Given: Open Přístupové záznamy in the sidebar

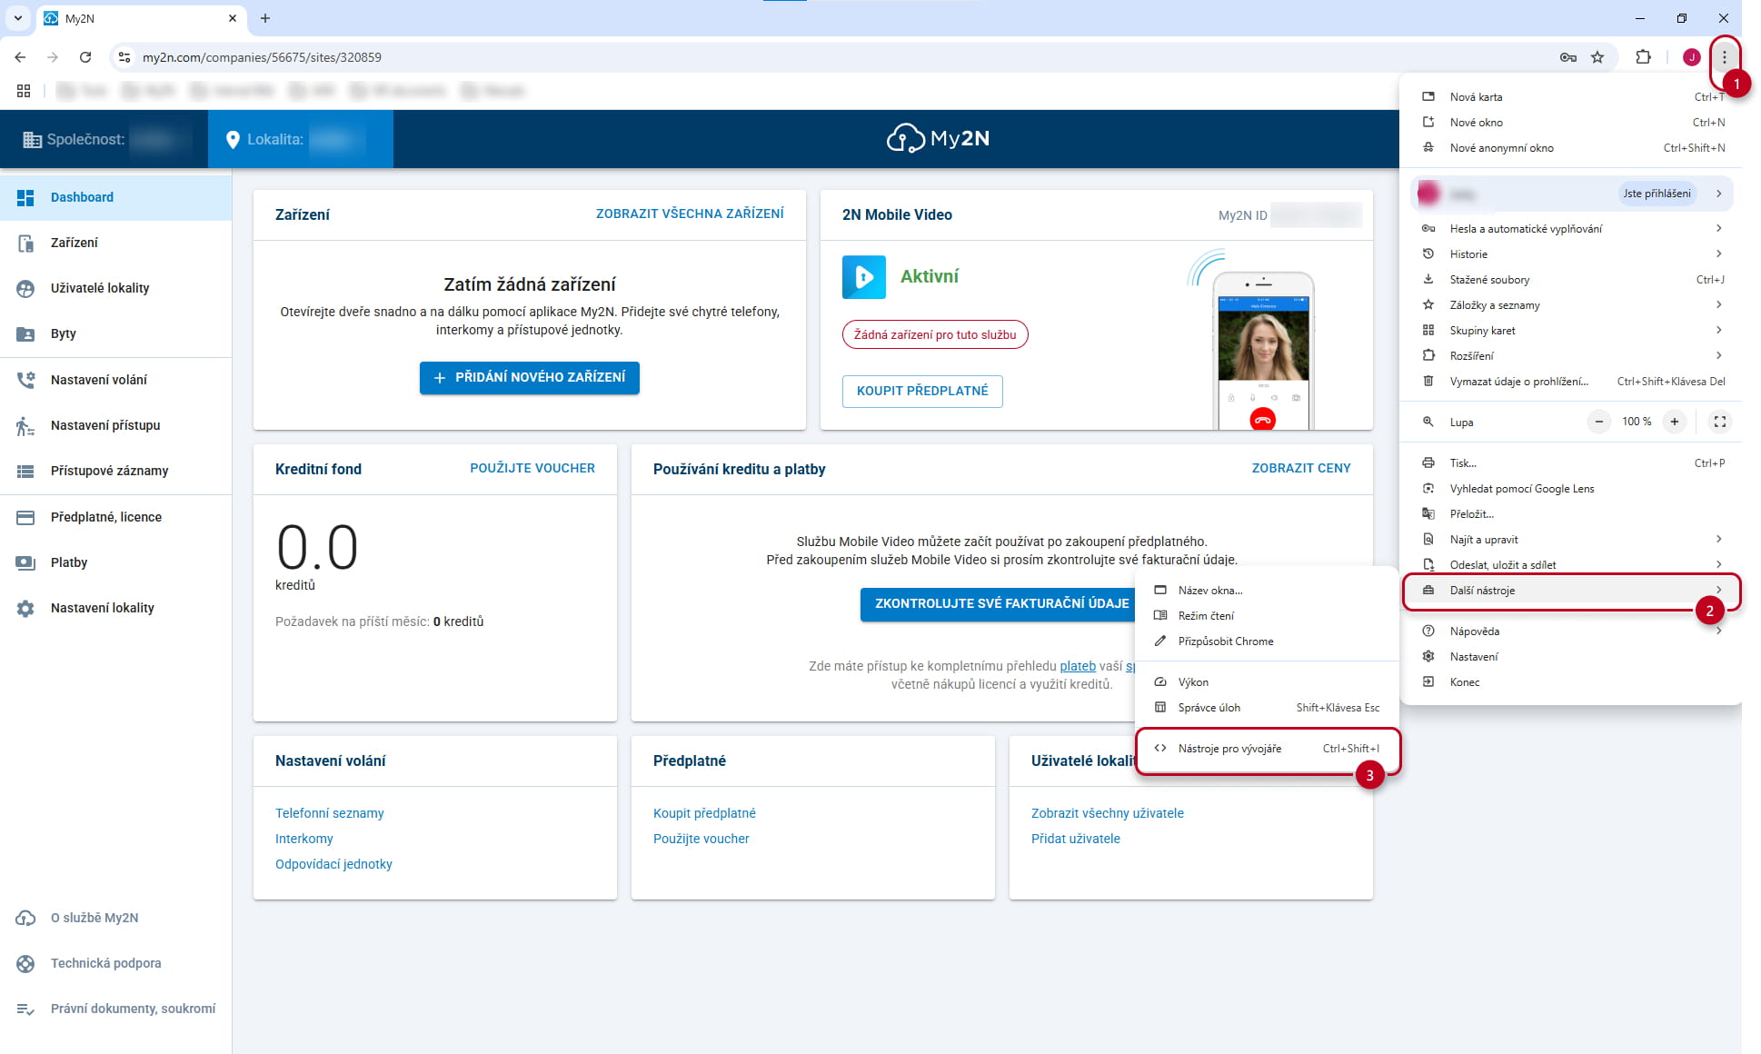Looking at the screenshot, I should pos(116,471).
